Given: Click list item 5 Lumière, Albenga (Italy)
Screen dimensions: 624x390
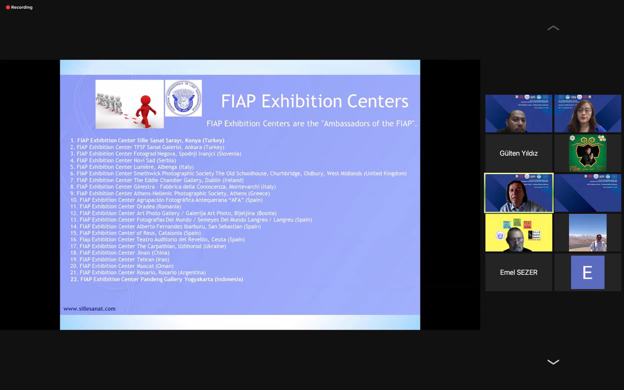Looking at the screenshot, I should (132, 167).
